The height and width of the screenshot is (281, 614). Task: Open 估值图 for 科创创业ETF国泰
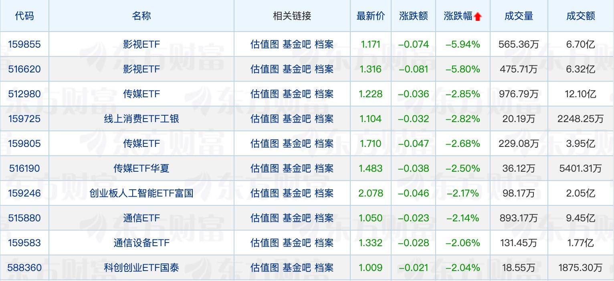265,267
